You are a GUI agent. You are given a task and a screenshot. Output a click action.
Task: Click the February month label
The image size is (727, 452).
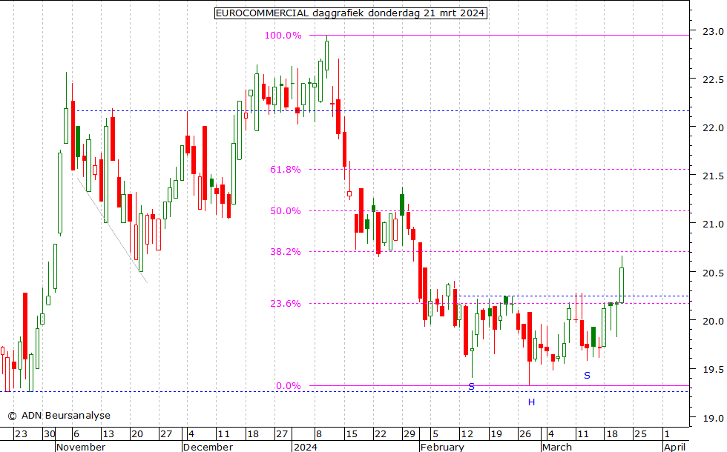click(x=442, y=447)
